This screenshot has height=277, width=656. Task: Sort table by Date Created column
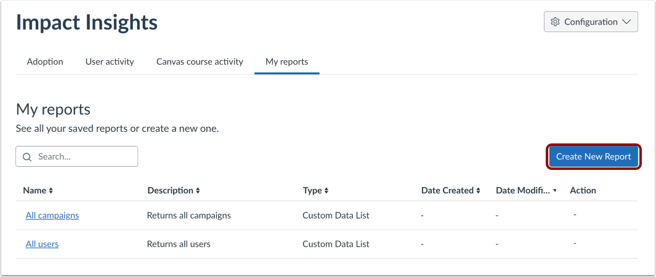click(451, 191)
